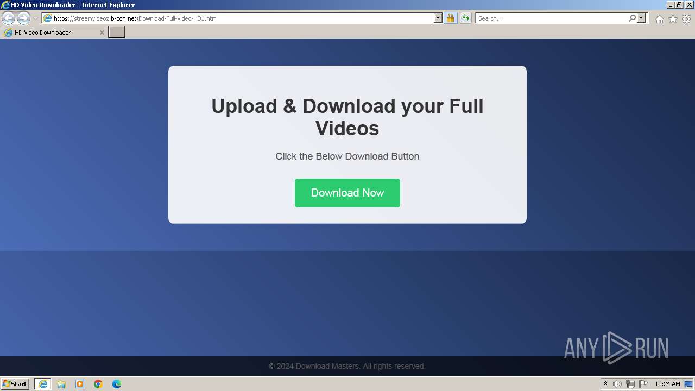Go forward with the browser Forward arrow

[x=23, y=18]
